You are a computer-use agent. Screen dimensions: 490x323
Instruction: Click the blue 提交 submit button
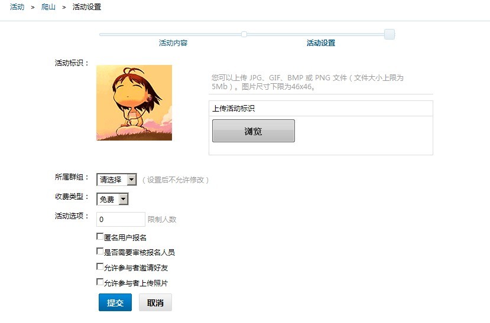(115, 302)
